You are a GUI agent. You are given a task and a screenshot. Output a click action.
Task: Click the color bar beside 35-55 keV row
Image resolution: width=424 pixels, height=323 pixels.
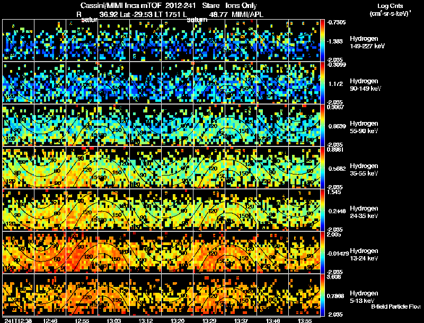click(323, 168)
